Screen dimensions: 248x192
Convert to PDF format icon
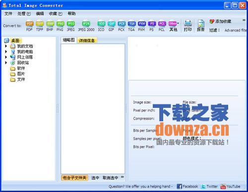29,26
